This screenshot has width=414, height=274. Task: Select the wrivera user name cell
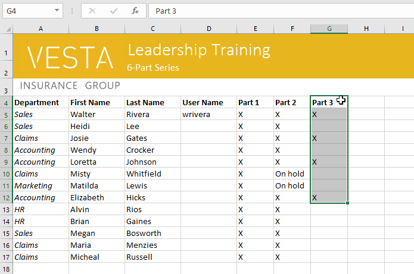point(208,114)
